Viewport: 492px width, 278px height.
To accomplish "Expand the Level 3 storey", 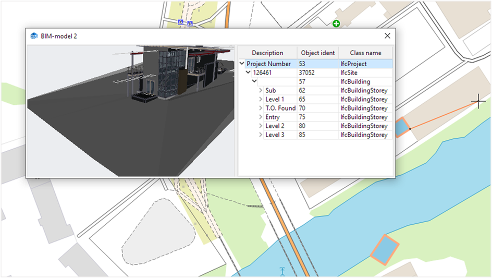I will (261, 135).
